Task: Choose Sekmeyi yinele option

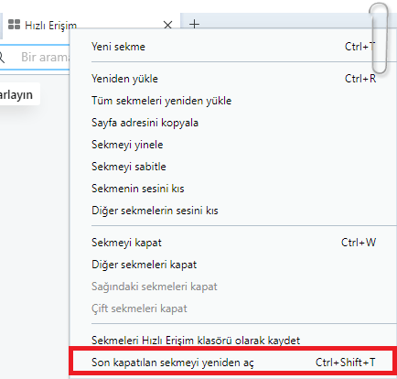Action: tap(233, 145)
